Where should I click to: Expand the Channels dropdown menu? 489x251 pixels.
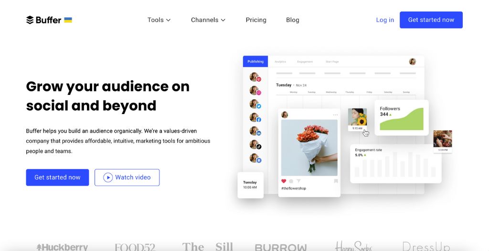(208, 20)
